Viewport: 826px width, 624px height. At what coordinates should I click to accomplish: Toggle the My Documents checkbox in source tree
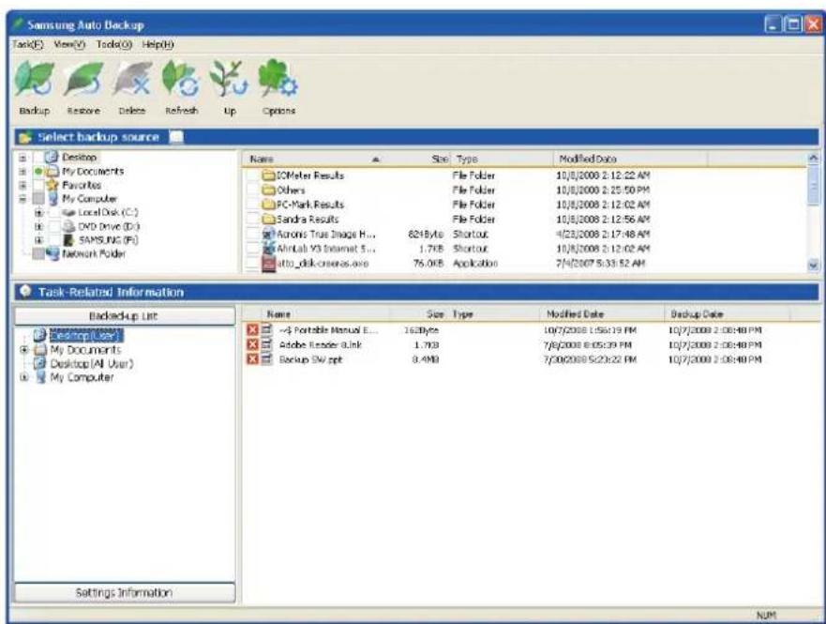(x=38, y=172)
